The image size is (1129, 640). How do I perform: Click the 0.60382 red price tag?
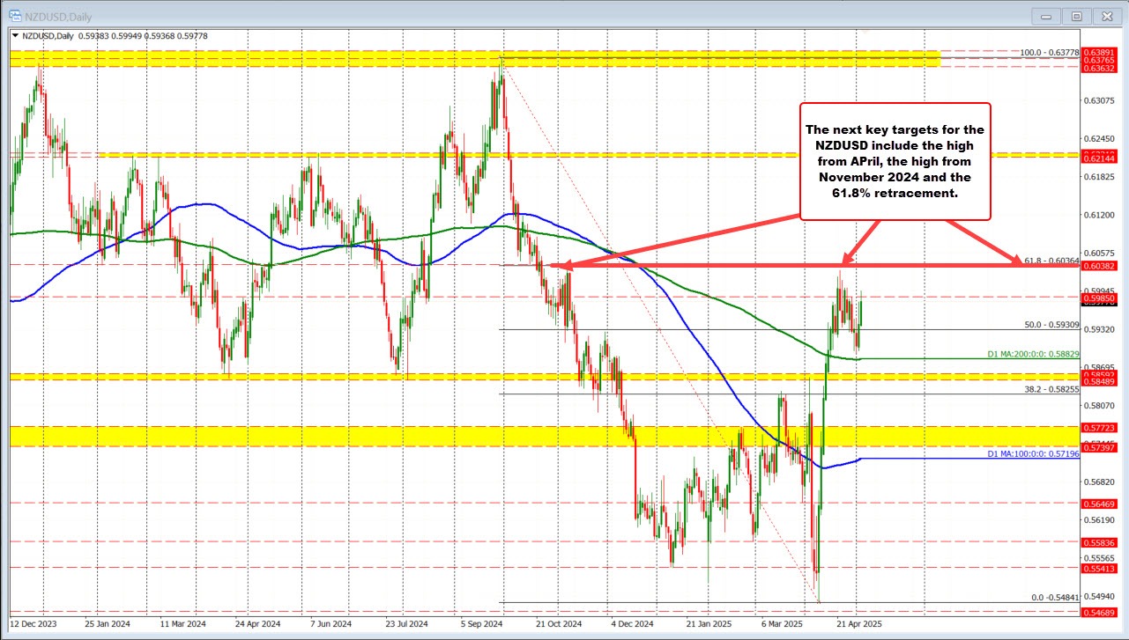1101,266
